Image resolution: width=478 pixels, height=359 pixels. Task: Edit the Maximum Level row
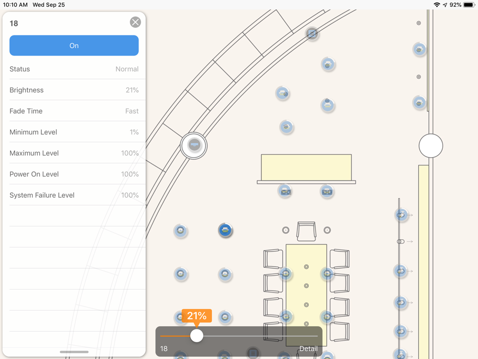pyautogui.click(x=74, y=153)
